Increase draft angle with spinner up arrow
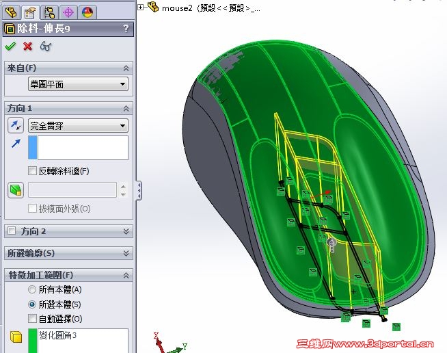Screen dimensions: 447x353 pyautogui.click(x=123, y=187)
